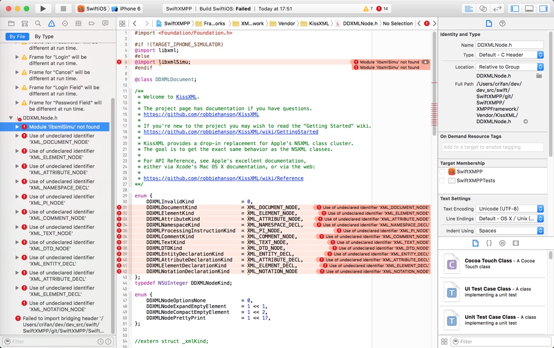This screenshot has height=348, width=554.
Task: Enable SwiftXMPP target membership checkbox
Action: pyautogui.click(x=443, y=172)
